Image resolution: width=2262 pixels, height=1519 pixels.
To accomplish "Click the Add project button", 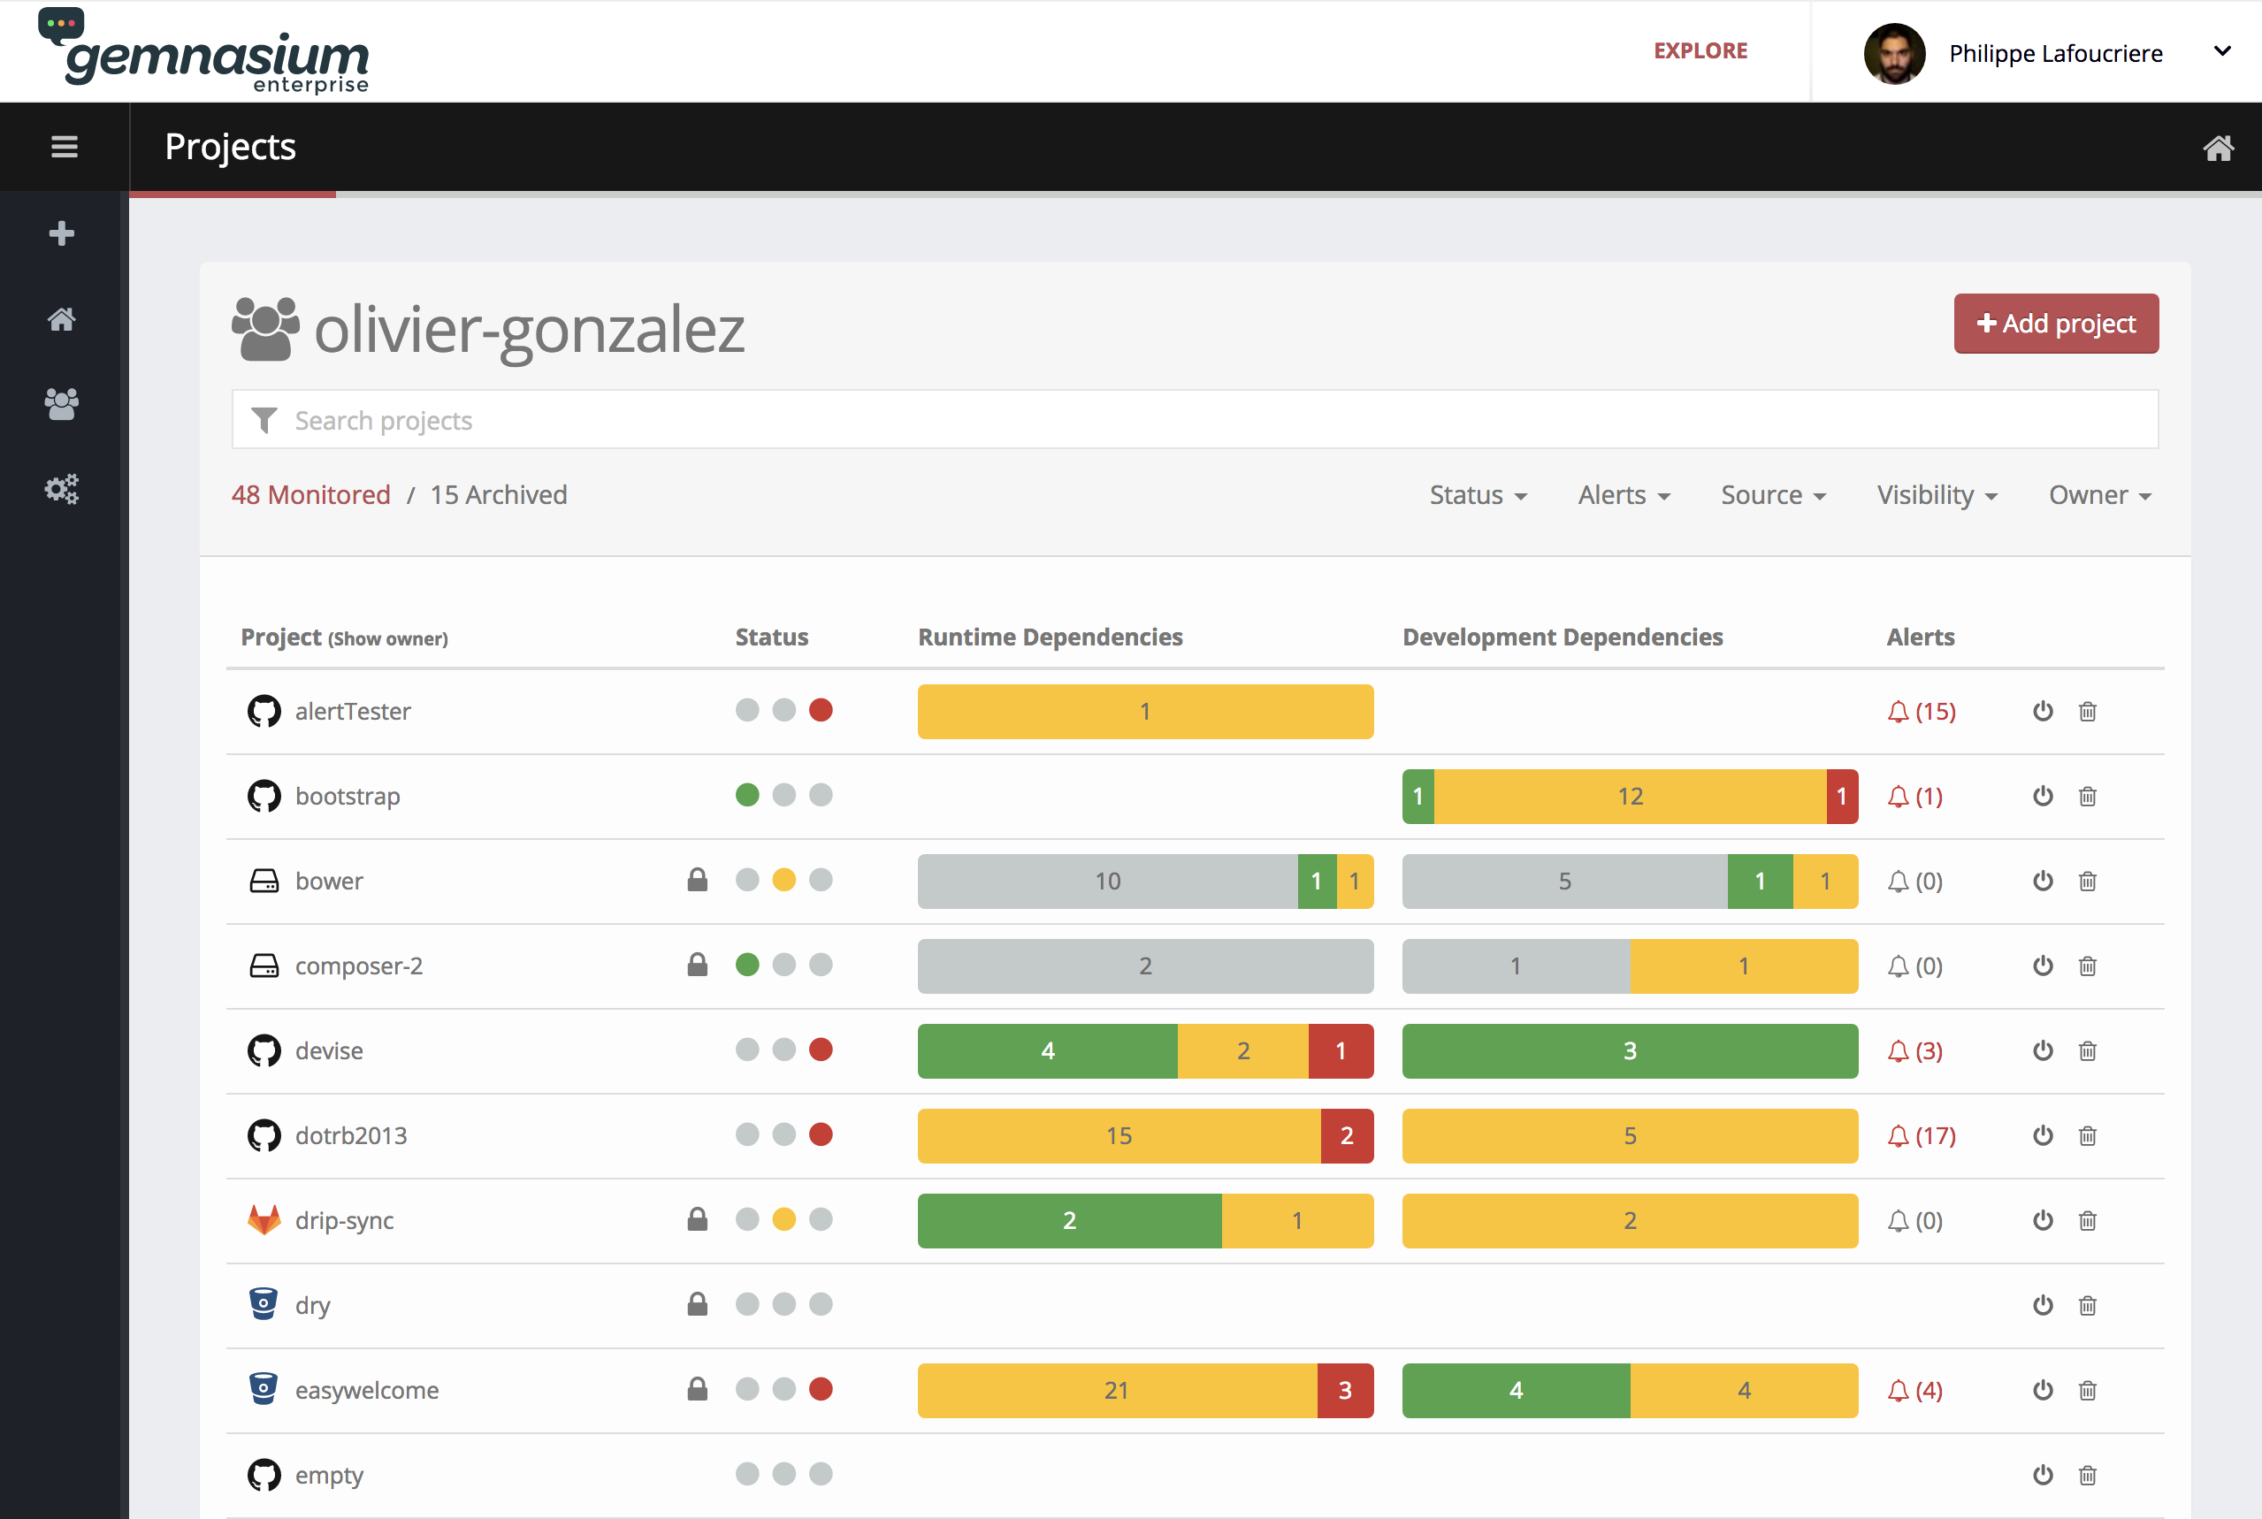I will click(x=2056, y=324).
